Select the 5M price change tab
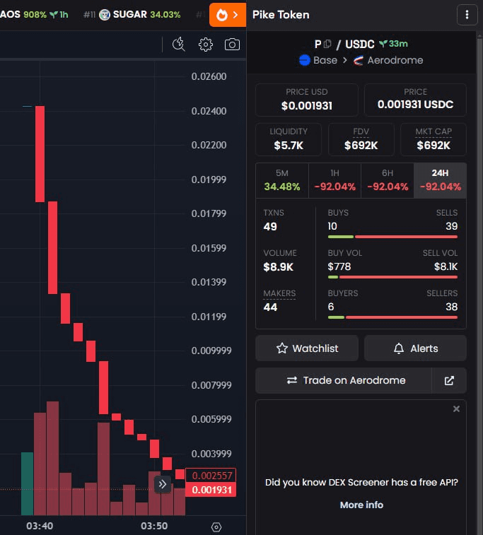The height and width of the screenshot is (535, 483). (x=282, y=180)
